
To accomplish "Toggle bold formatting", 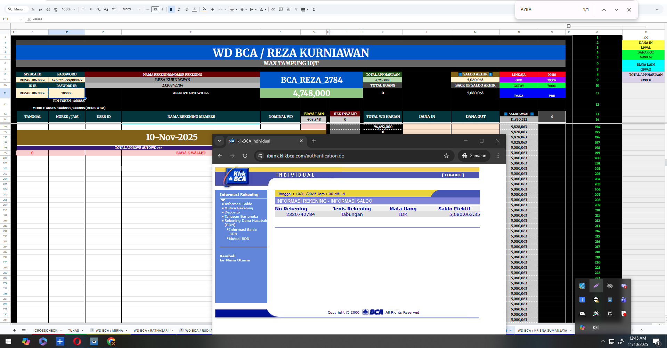I will pos(171,9).
